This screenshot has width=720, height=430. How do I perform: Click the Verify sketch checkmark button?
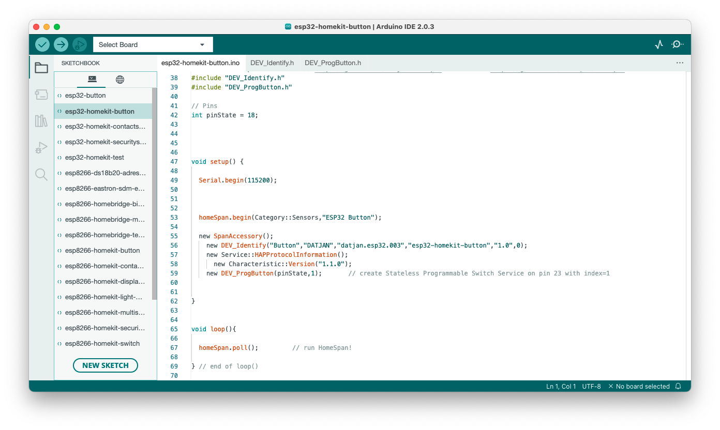click(x=42, y=44)
